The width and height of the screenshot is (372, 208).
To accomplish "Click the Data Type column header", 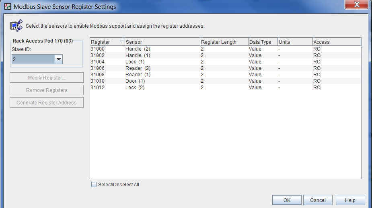I will coord(263,42).
